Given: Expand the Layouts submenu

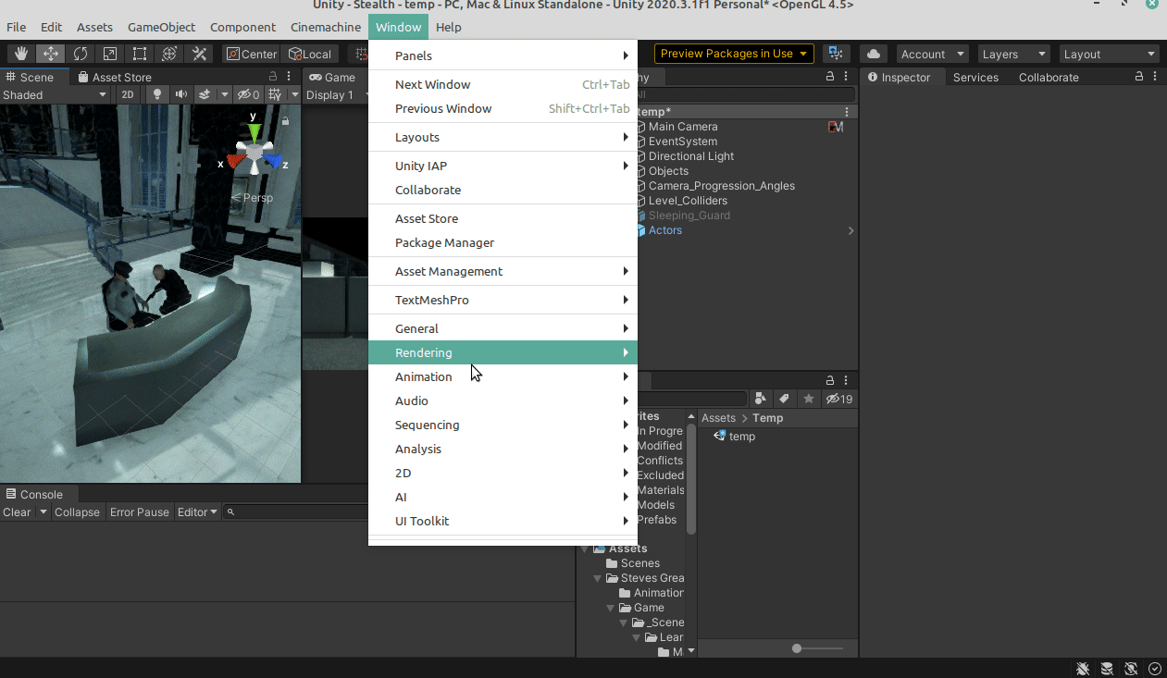Looking at the screenshot, I should click(x=503, y=137).
